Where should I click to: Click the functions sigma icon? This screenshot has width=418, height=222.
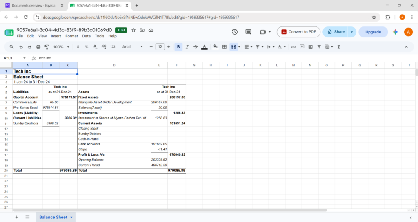(x=338, y=47)
